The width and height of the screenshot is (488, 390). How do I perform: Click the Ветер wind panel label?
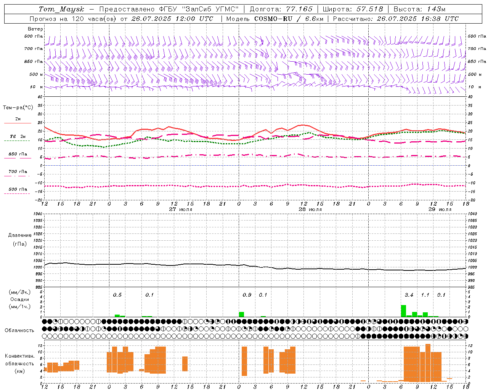click(x=35, y=29)
